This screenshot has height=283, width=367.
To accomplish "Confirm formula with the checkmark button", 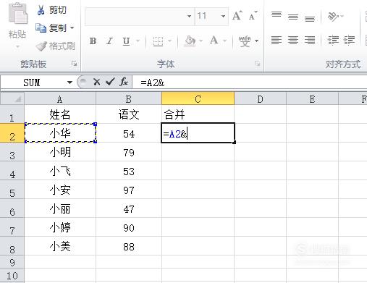I will tap(110, 83).
